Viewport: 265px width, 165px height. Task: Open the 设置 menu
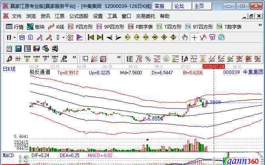click(98, 16)
